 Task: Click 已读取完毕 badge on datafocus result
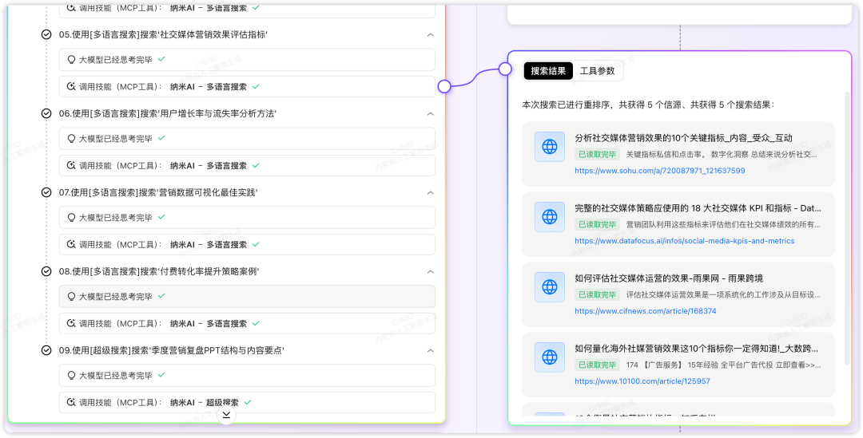[597, 225]
